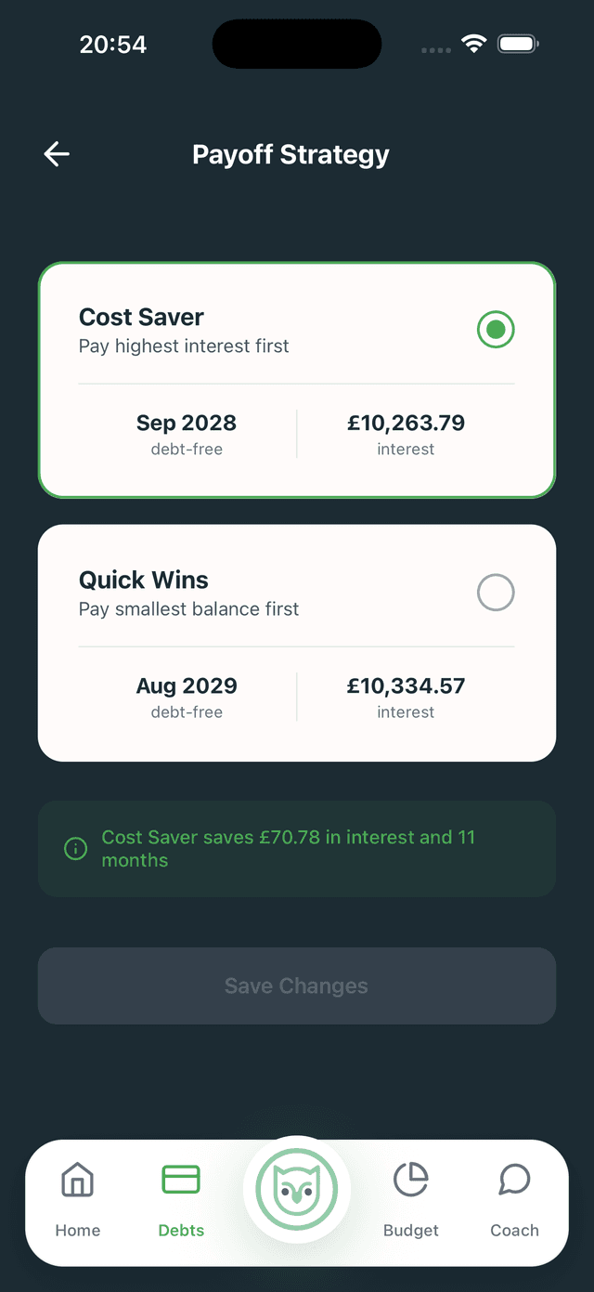Viewport: 594px width, 1292px height.
Task: Tap the info icon in the savings banner
Action: point(75,848)
